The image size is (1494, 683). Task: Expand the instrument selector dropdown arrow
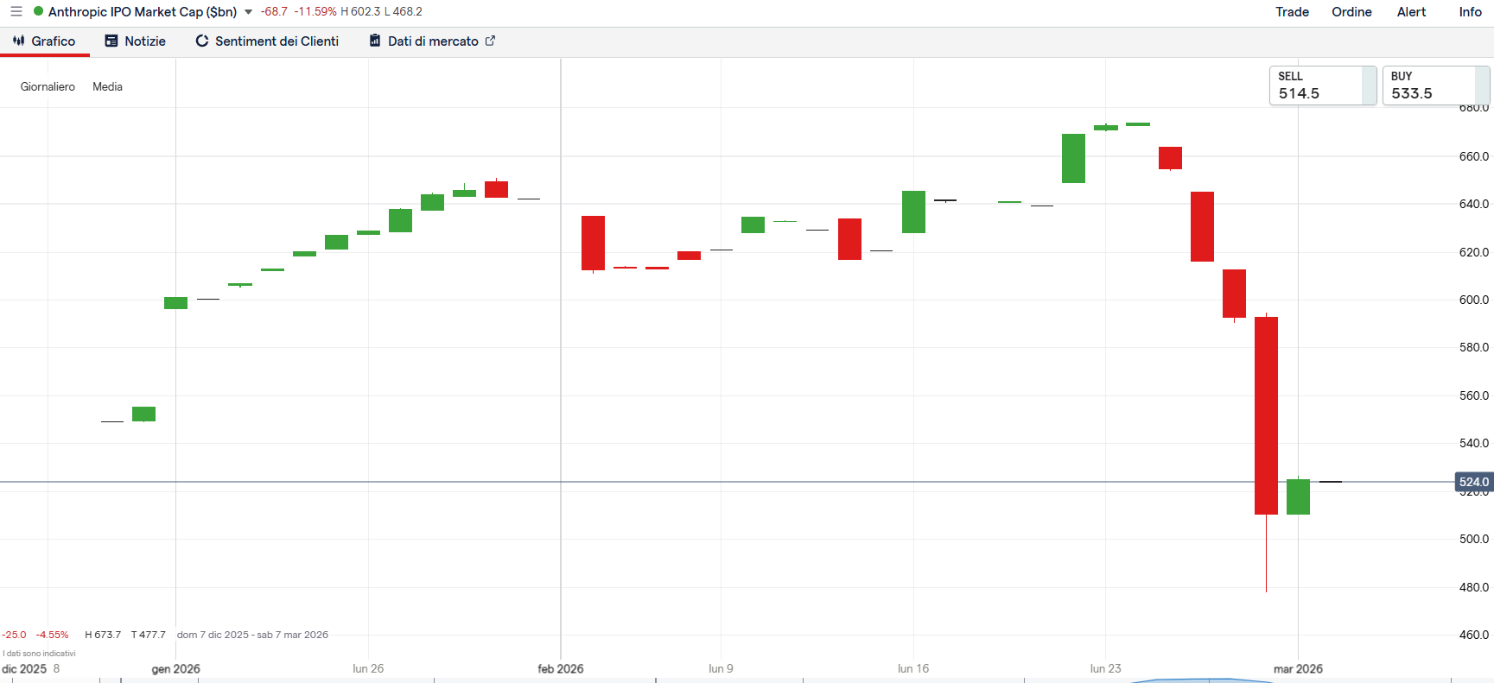pos(249,12)
